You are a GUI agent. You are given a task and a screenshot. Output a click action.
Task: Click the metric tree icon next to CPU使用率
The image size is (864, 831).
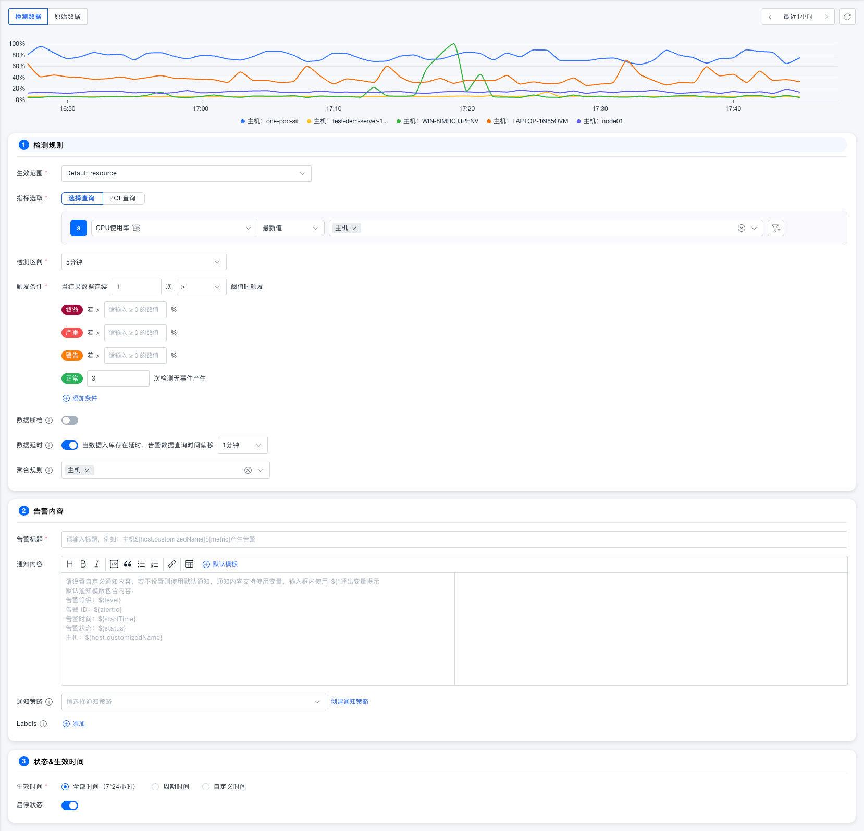[x=136, y=228]
